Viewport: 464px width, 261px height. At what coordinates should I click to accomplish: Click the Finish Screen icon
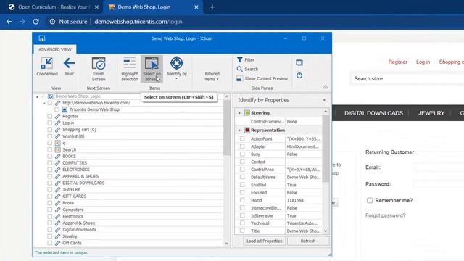tap(99, 63)
